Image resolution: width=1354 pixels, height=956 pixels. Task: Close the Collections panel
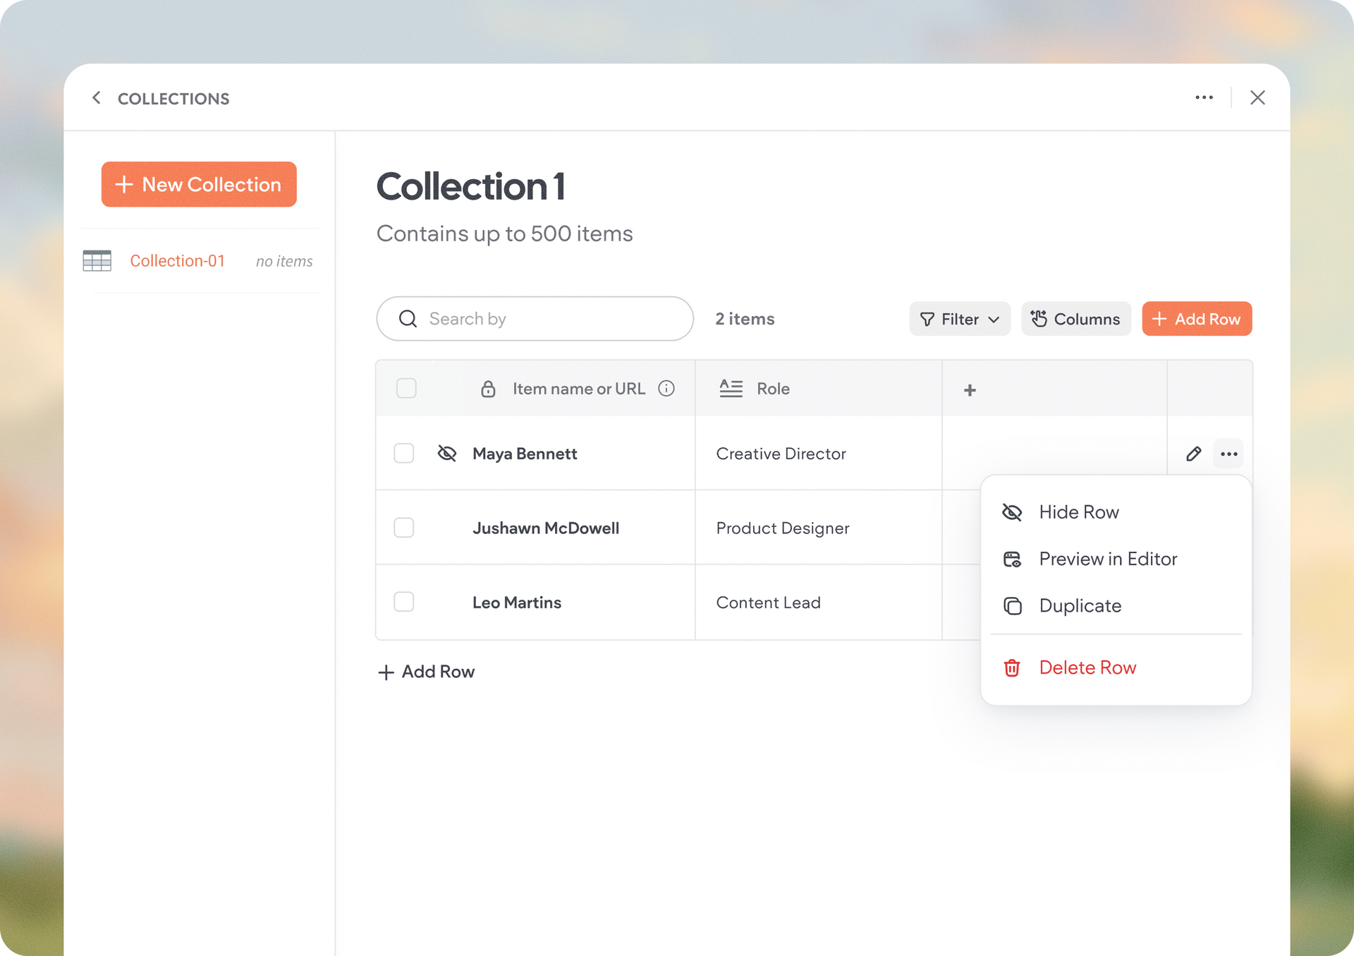(1257, 98)
